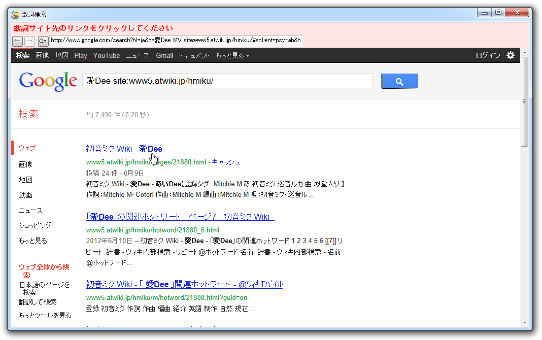Viewport: 542px width, 340px height.
Task: Focus the Google search query box
Action: pyautogui.click(x=227, y=81)
